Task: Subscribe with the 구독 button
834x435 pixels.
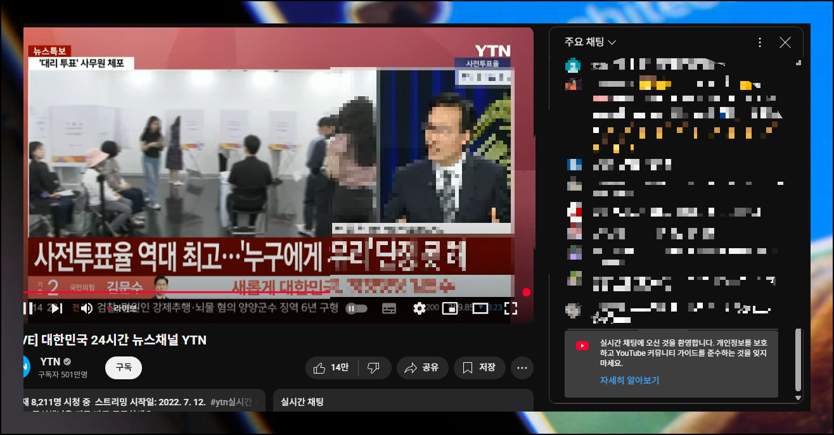Action: tap(124, 367)
